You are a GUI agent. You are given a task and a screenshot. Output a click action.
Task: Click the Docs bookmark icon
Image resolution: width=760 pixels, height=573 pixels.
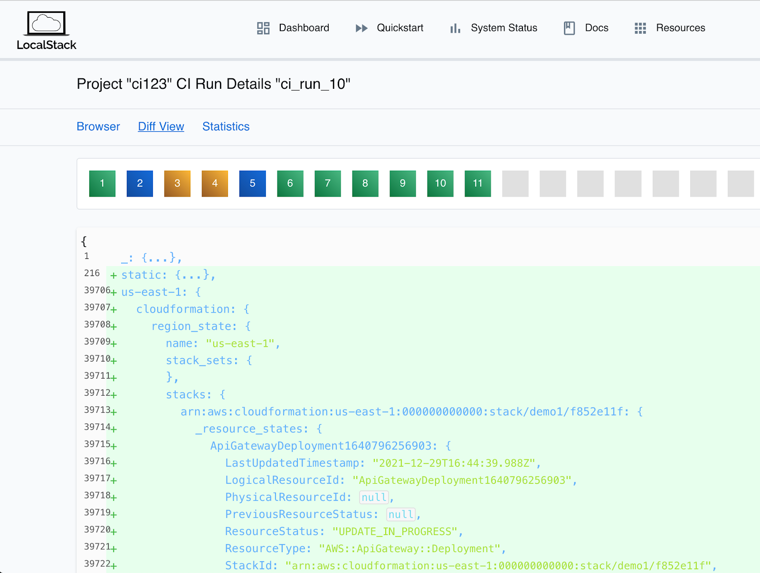click(x=569, y=28)
